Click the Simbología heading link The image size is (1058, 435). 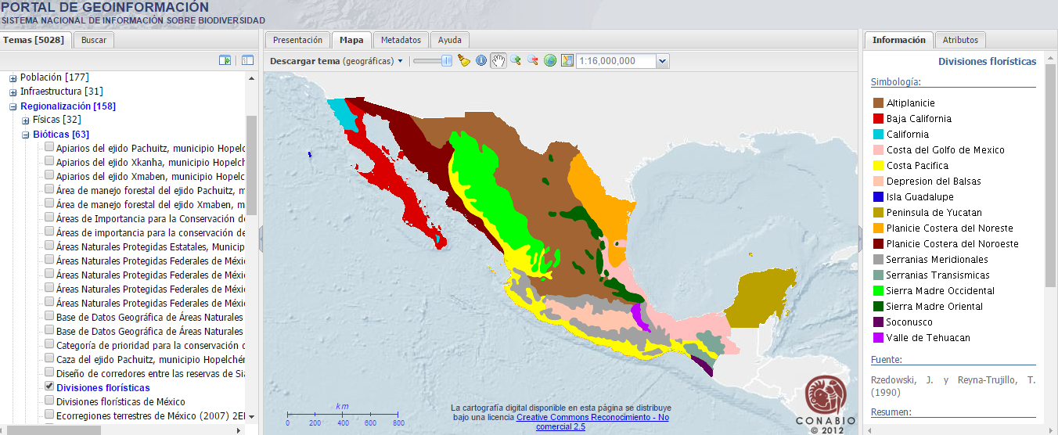895,81
